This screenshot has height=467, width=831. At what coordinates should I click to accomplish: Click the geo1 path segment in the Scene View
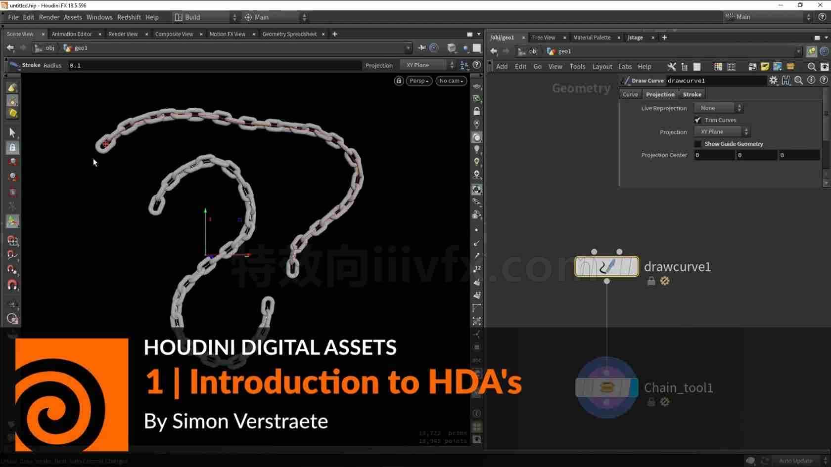pyautogui.click(x=76, y=48)
